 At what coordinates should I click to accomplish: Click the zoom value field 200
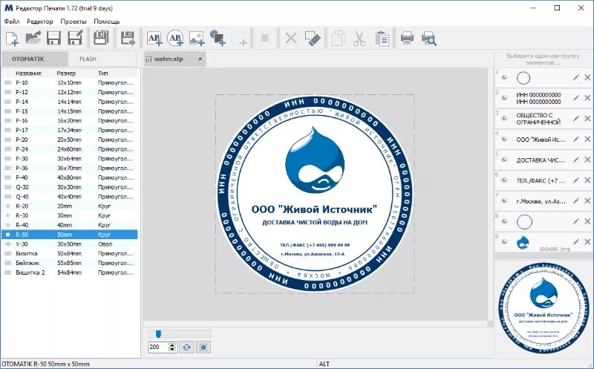[158, 347]
